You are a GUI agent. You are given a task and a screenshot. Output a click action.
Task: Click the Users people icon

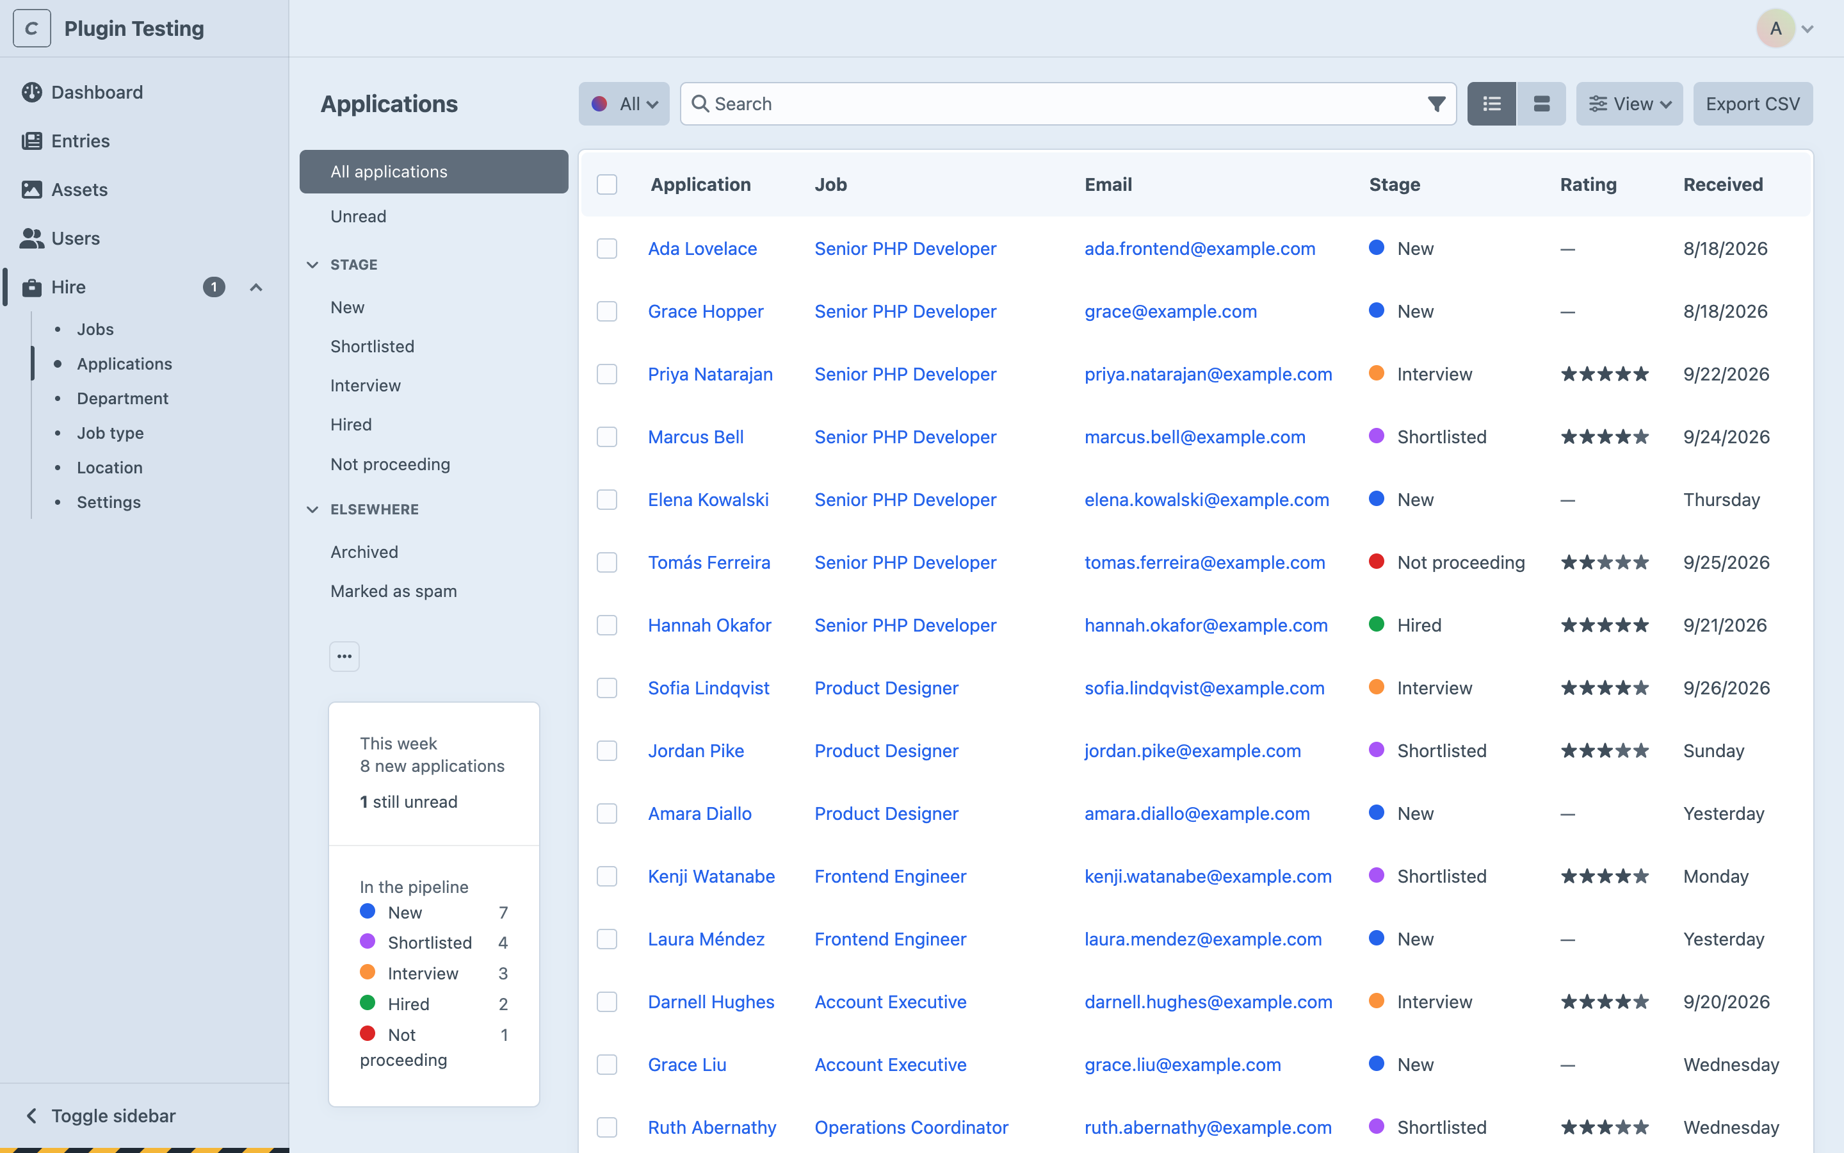coord(32,239)
